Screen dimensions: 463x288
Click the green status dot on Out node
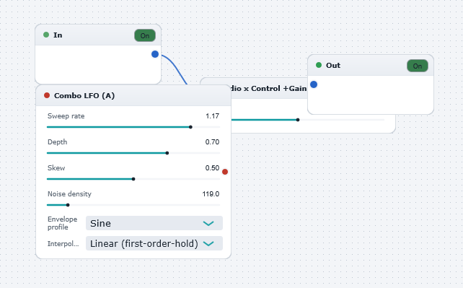319,65
